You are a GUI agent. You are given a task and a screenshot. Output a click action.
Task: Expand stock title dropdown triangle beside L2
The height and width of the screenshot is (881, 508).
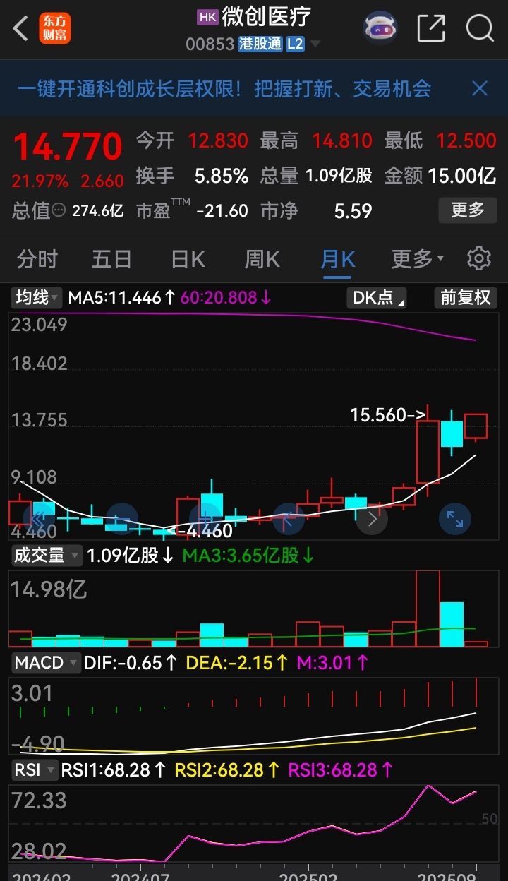(x=315, y=44)
